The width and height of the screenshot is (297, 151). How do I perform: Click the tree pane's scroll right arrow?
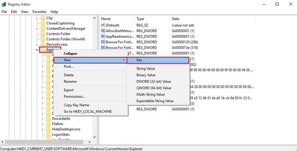pyautogui.click(x=89, y=142)
